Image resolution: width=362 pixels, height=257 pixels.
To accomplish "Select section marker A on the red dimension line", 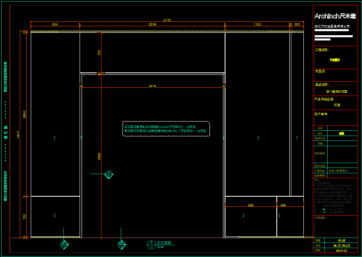I will (109, 174).
